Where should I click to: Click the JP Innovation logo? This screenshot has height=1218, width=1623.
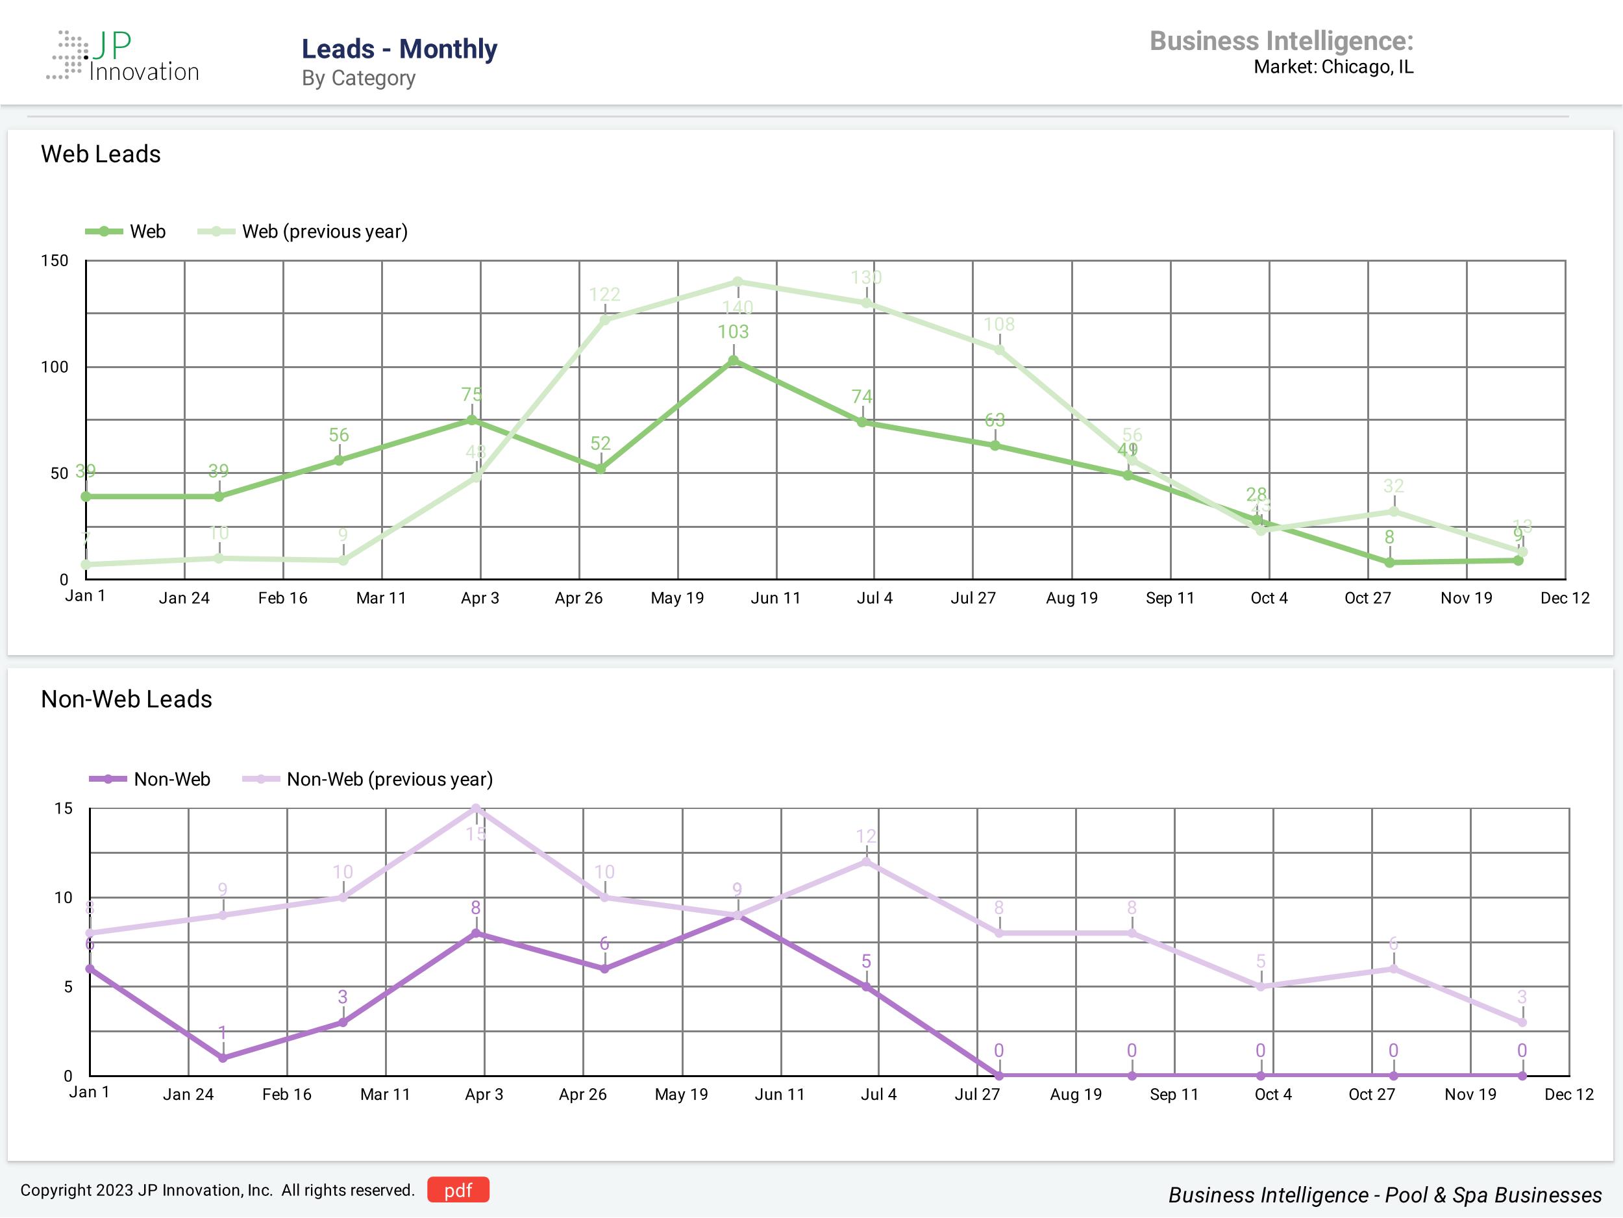pyautogui.click(x=123, y=56)
